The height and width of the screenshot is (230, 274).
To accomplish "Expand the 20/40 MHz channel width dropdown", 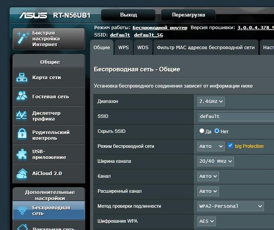I will point(216,161).
